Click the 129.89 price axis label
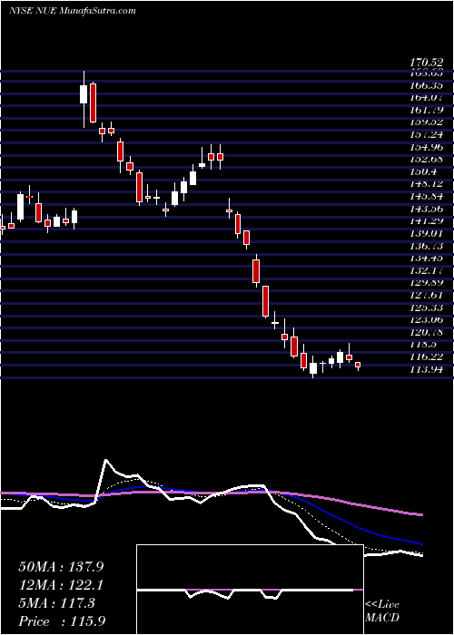This screenshot has height=635, width=454. coord(428,283)
